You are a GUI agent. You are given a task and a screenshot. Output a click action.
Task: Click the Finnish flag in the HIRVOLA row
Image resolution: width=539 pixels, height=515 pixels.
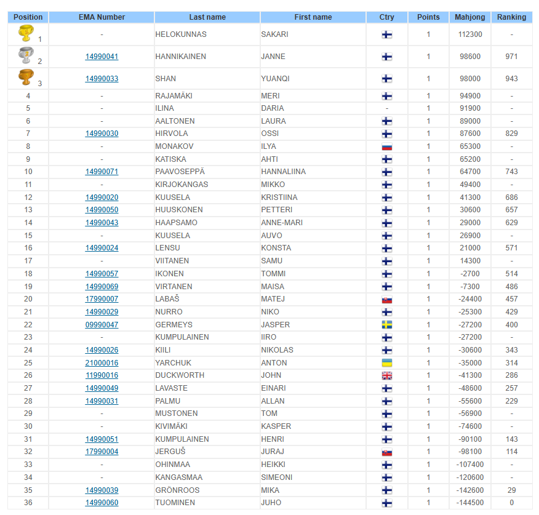387,134
